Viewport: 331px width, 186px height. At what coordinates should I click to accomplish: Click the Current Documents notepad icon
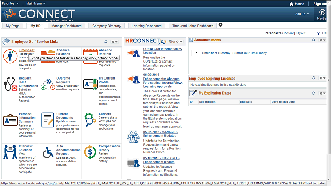[x=48, y=120]
